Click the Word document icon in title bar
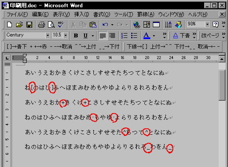 coord(6,6)
